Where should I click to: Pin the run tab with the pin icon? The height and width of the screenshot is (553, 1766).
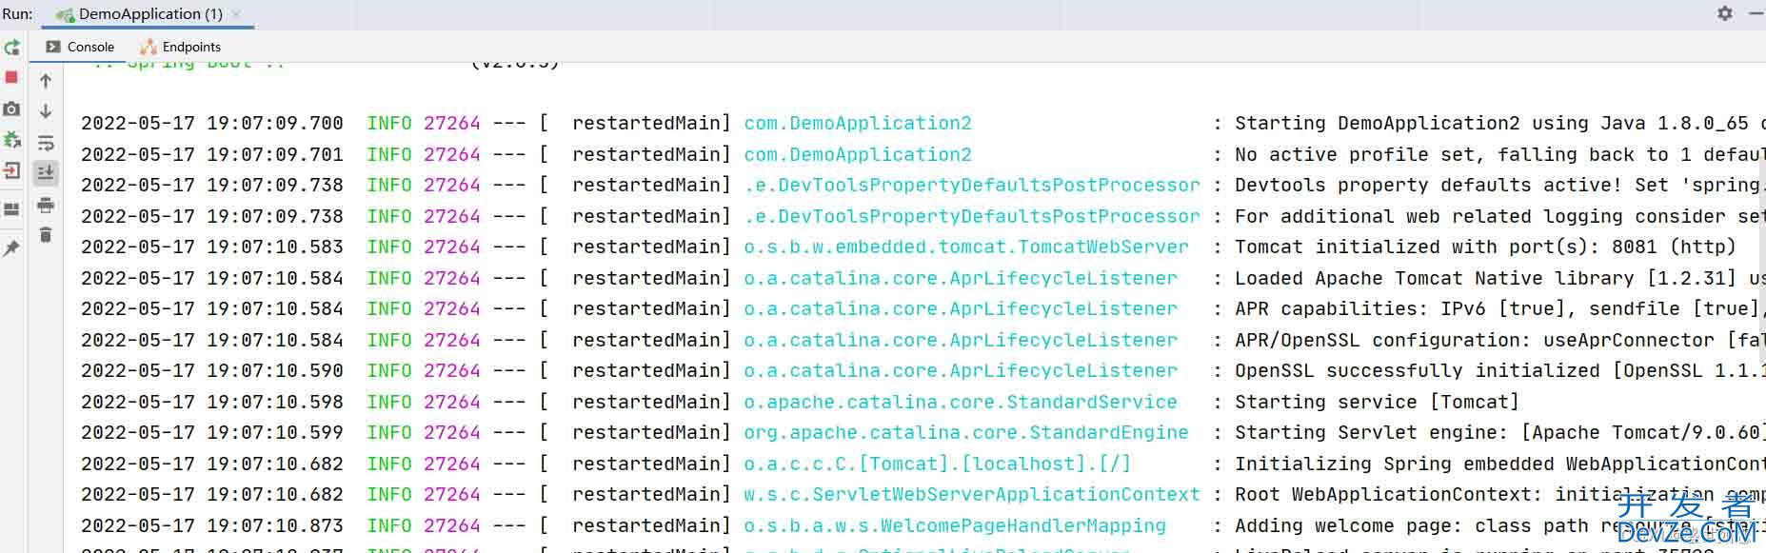coord(11,248)
